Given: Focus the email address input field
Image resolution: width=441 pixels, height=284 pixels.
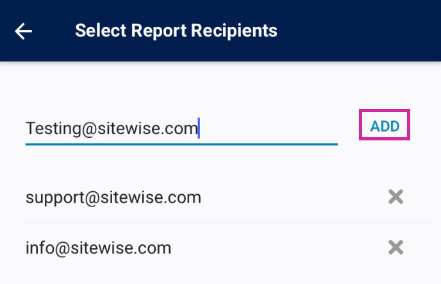Looking at the screenshot, I should click(181, 128).
